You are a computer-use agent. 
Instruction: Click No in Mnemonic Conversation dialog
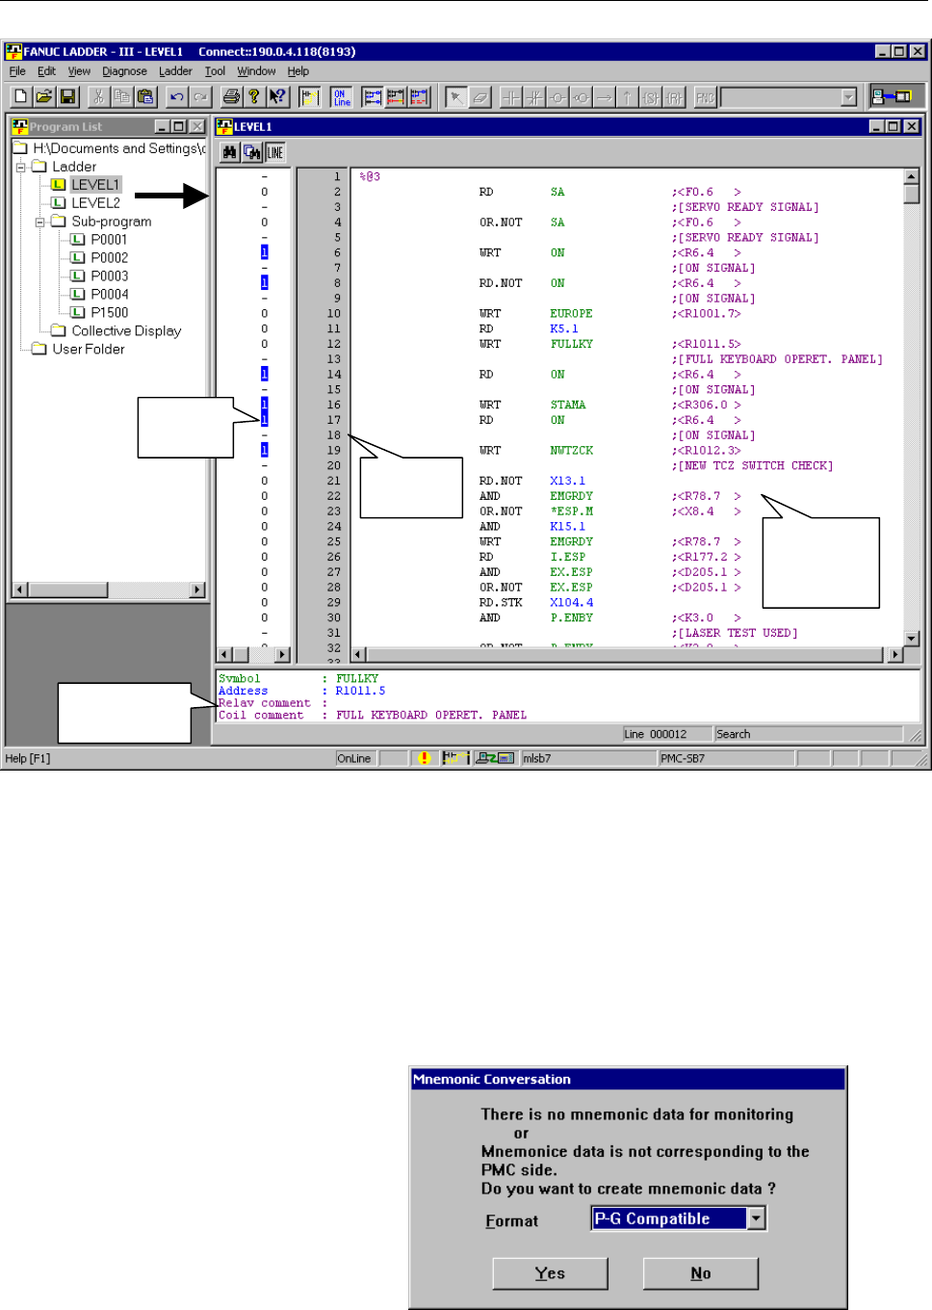coord(701,1273)
